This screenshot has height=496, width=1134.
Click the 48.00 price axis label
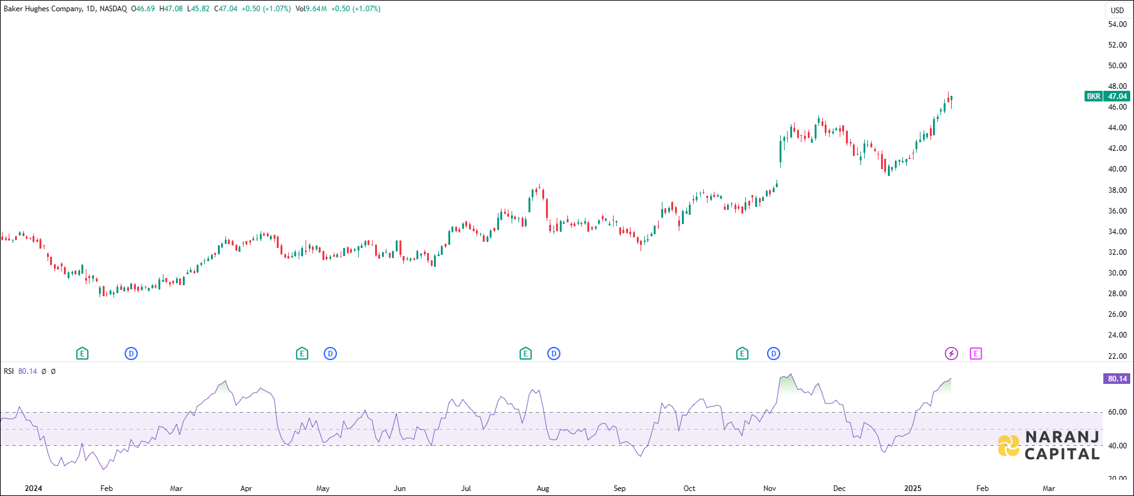coord(1117,86)
